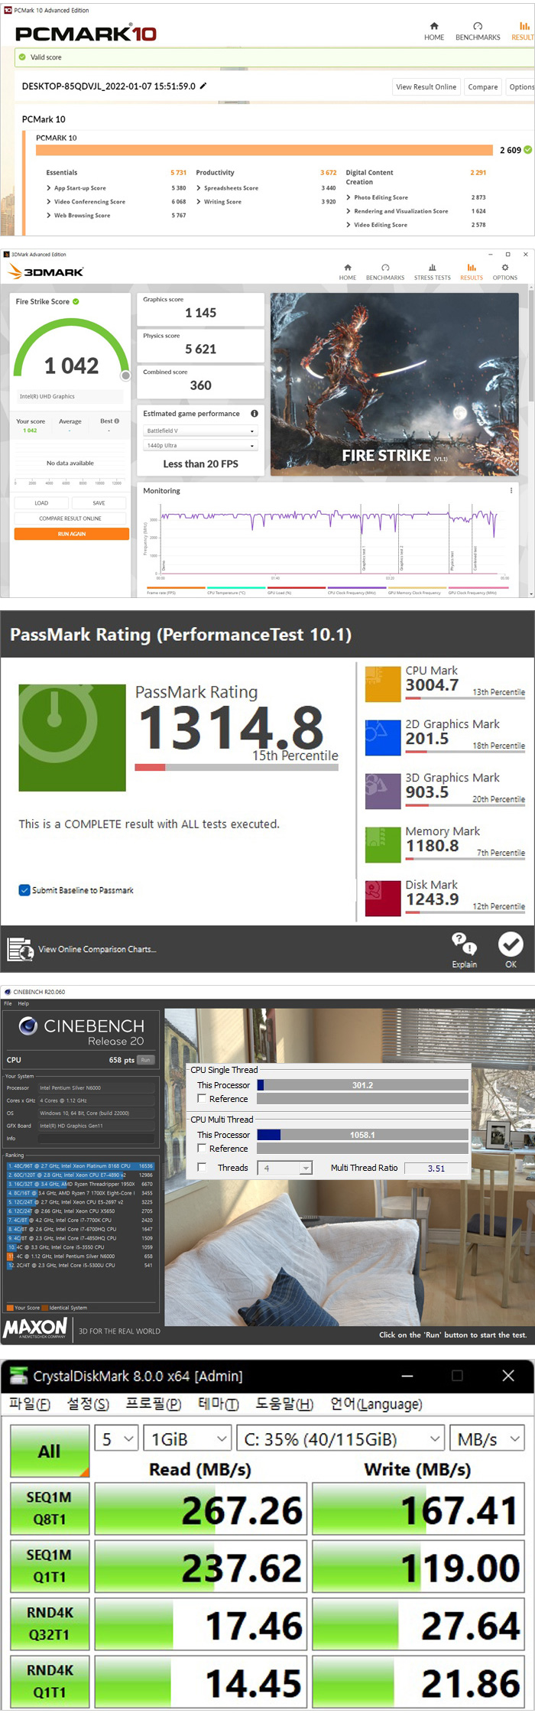Click the Run button next to 658 pts
This screenshot has width=535, height=1713.
point(145,1060)
